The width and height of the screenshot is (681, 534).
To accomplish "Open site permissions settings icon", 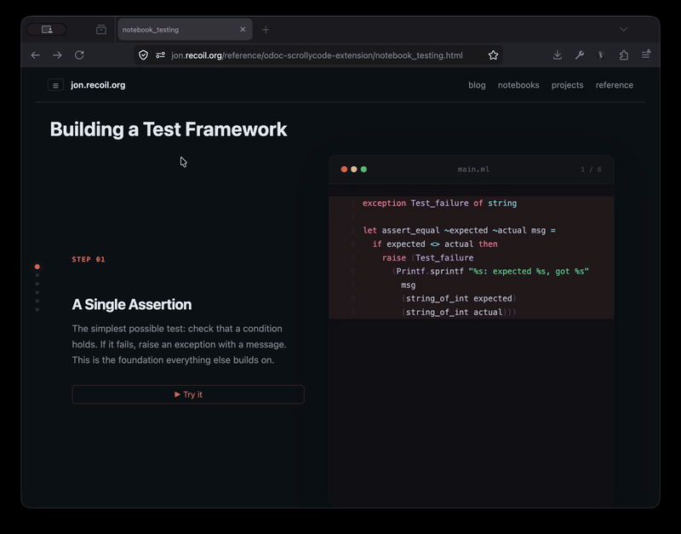I will tap(160, 55).
